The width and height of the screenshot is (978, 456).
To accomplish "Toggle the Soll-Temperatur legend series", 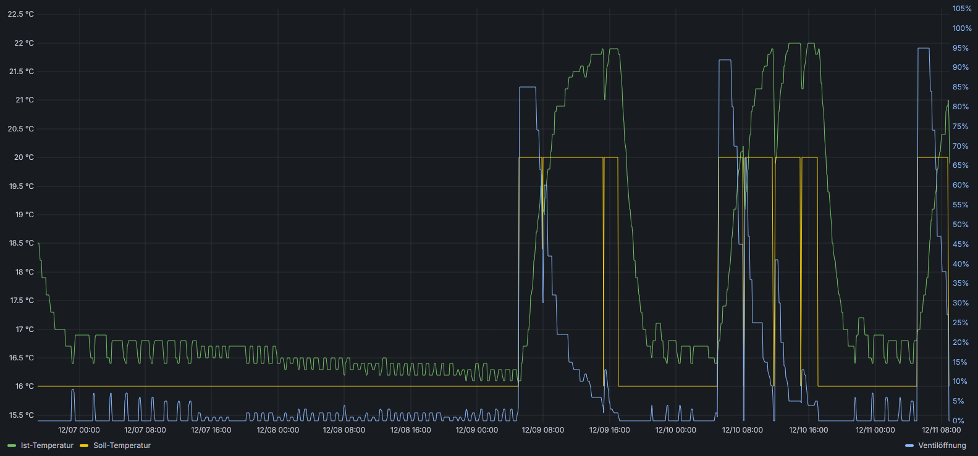I will coord(122,446).
